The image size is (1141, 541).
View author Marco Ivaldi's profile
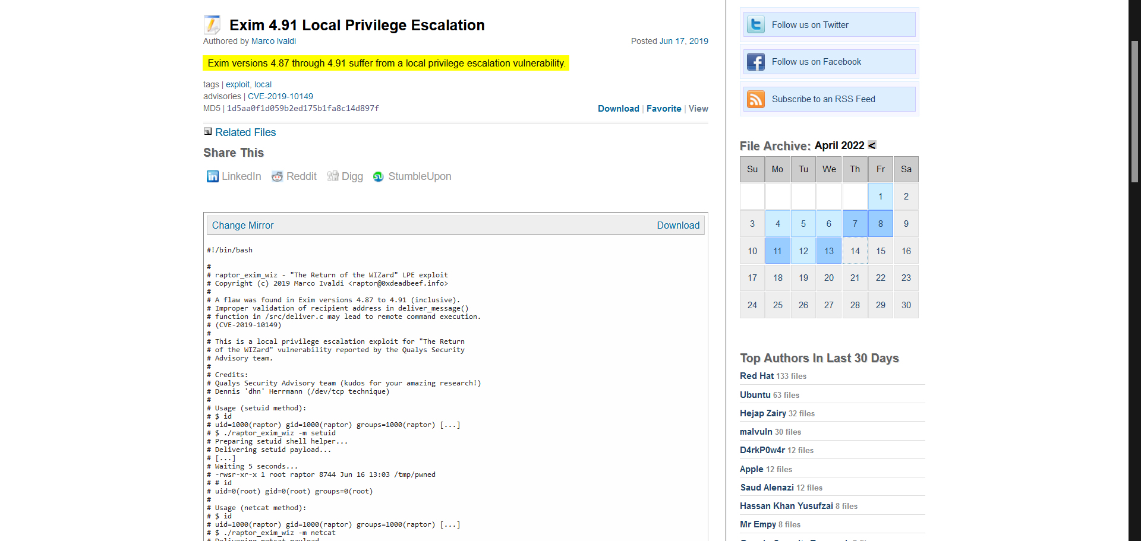pyautogui.click(x=273, y=41)
